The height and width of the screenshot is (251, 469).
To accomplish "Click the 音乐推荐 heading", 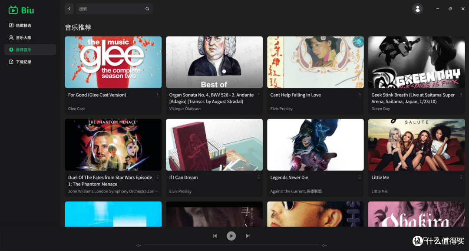I will pos(78,27).
